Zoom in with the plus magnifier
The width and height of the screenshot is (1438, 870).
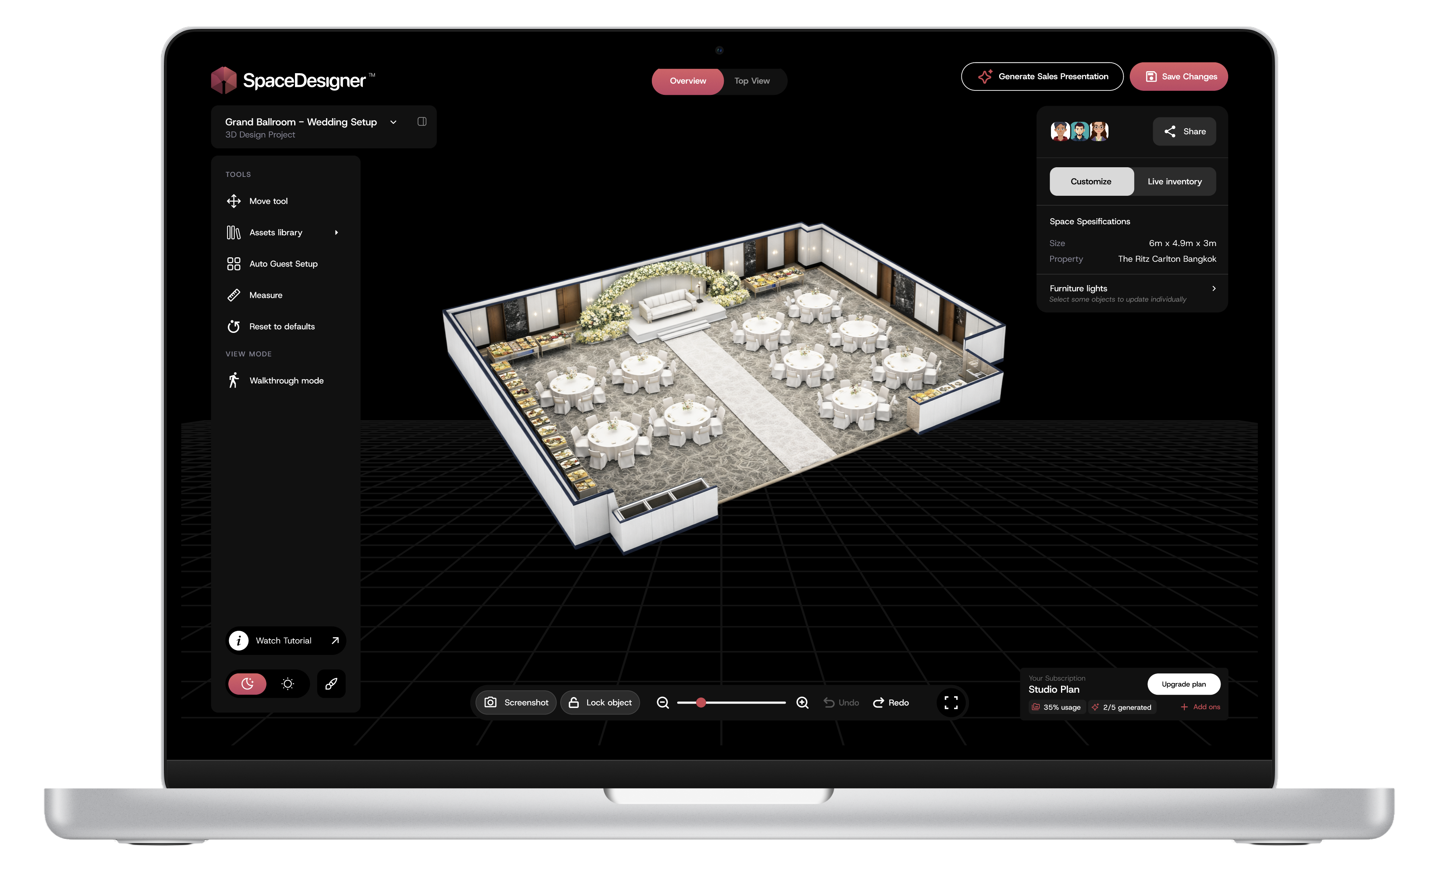(x=803, y=702)
